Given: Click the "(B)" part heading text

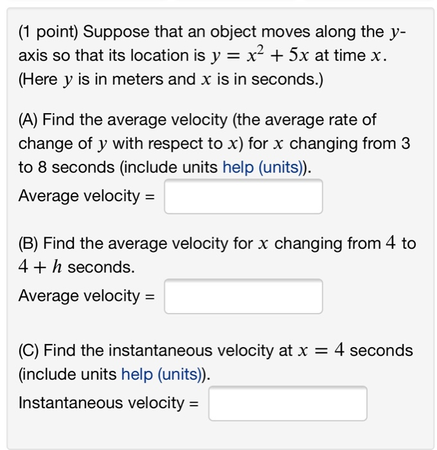Looking at the screenshot, I should pos(28,244).
